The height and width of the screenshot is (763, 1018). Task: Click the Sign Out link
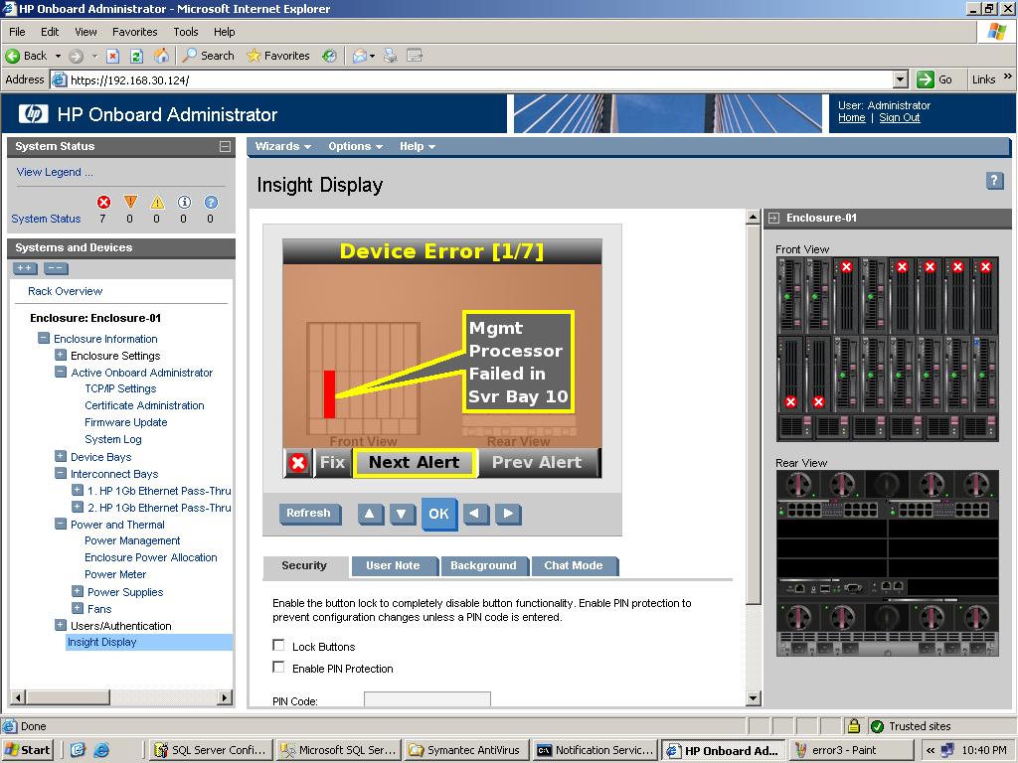click(x=899, y=117)
